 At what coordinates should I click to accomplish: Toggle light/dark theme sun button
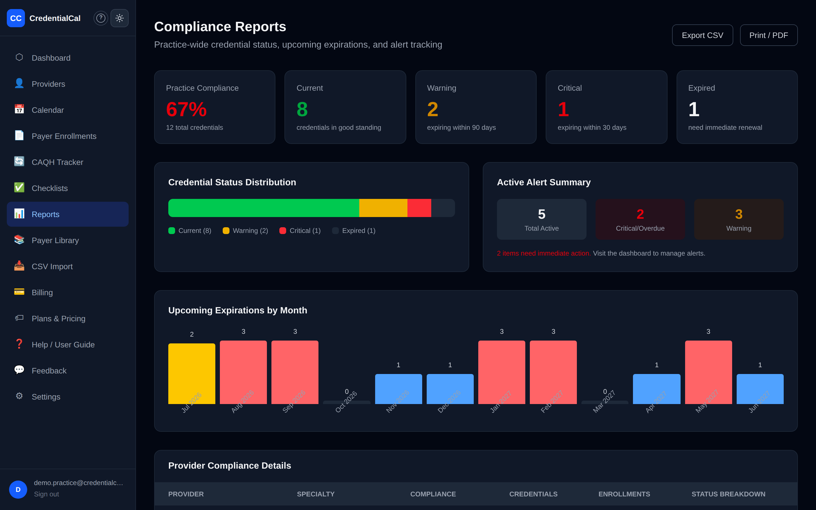[x=119, y=18]
